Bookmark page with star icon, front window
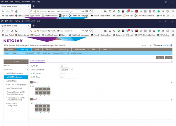Screen dimensions: 176x126 [x=90, y=31]
